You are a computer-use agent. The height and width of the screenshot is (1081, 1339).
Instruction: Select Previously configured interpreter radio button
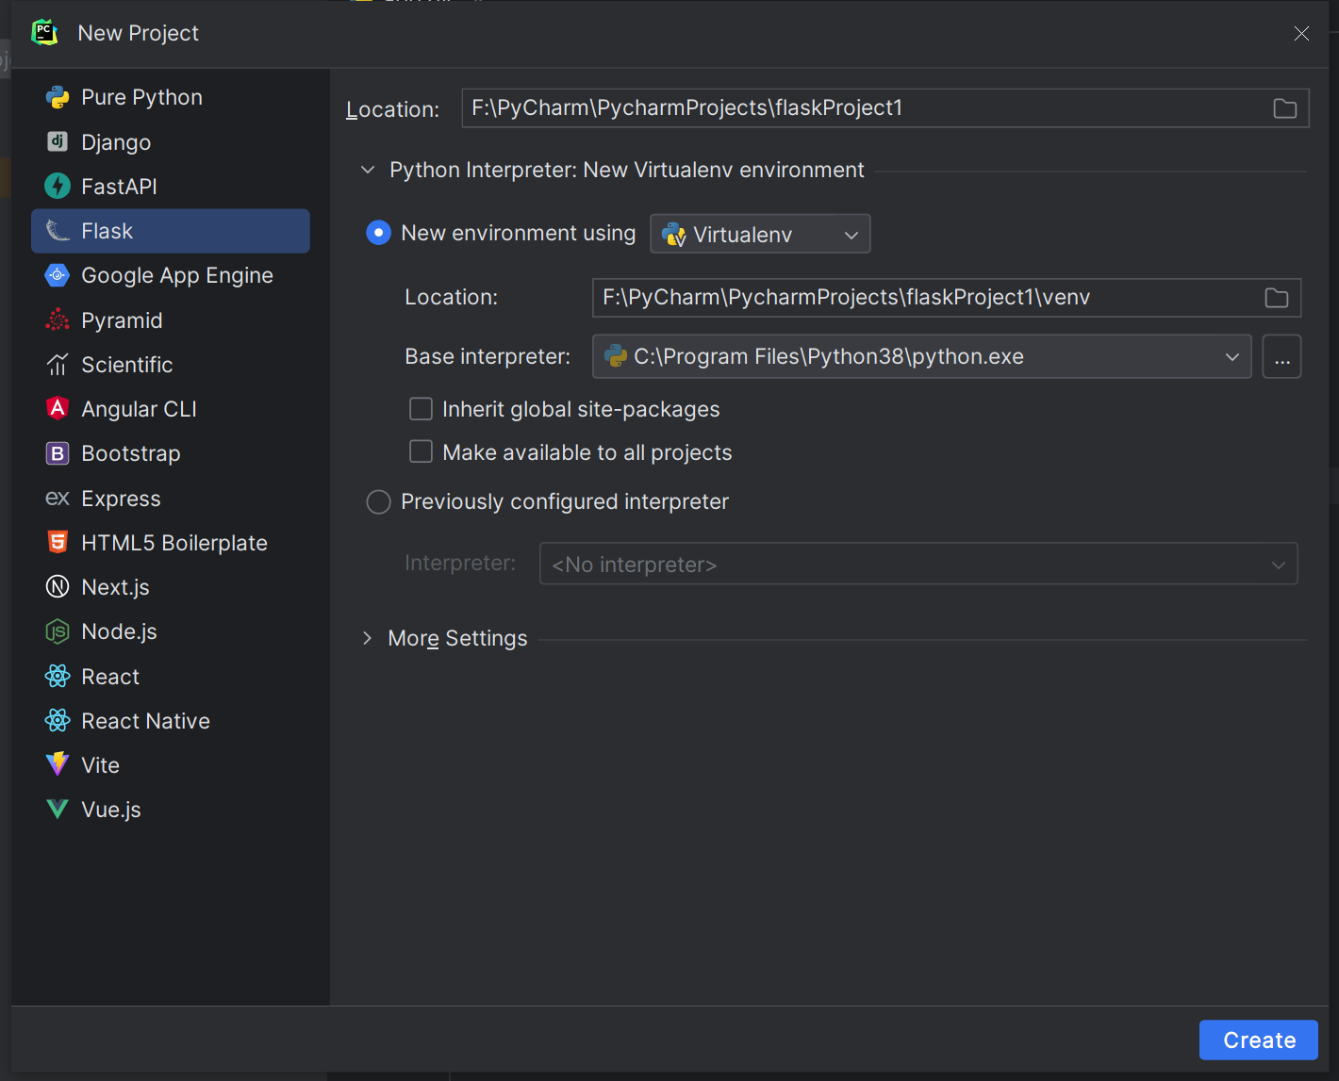tap(378, 501)
